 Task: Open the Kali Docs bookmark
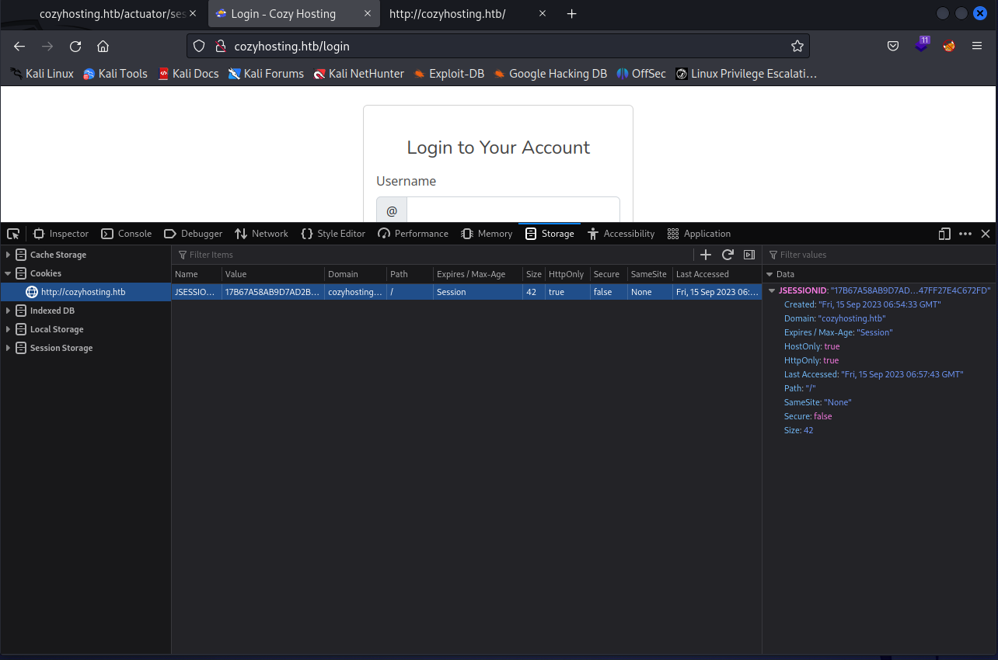pos(188,74)
